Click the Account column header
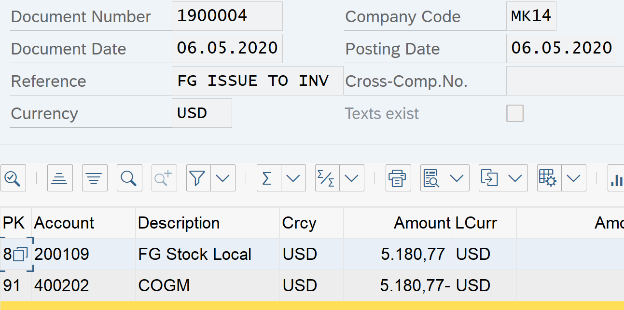The height and width of the screenshot is (310, 624). (64, 223)
